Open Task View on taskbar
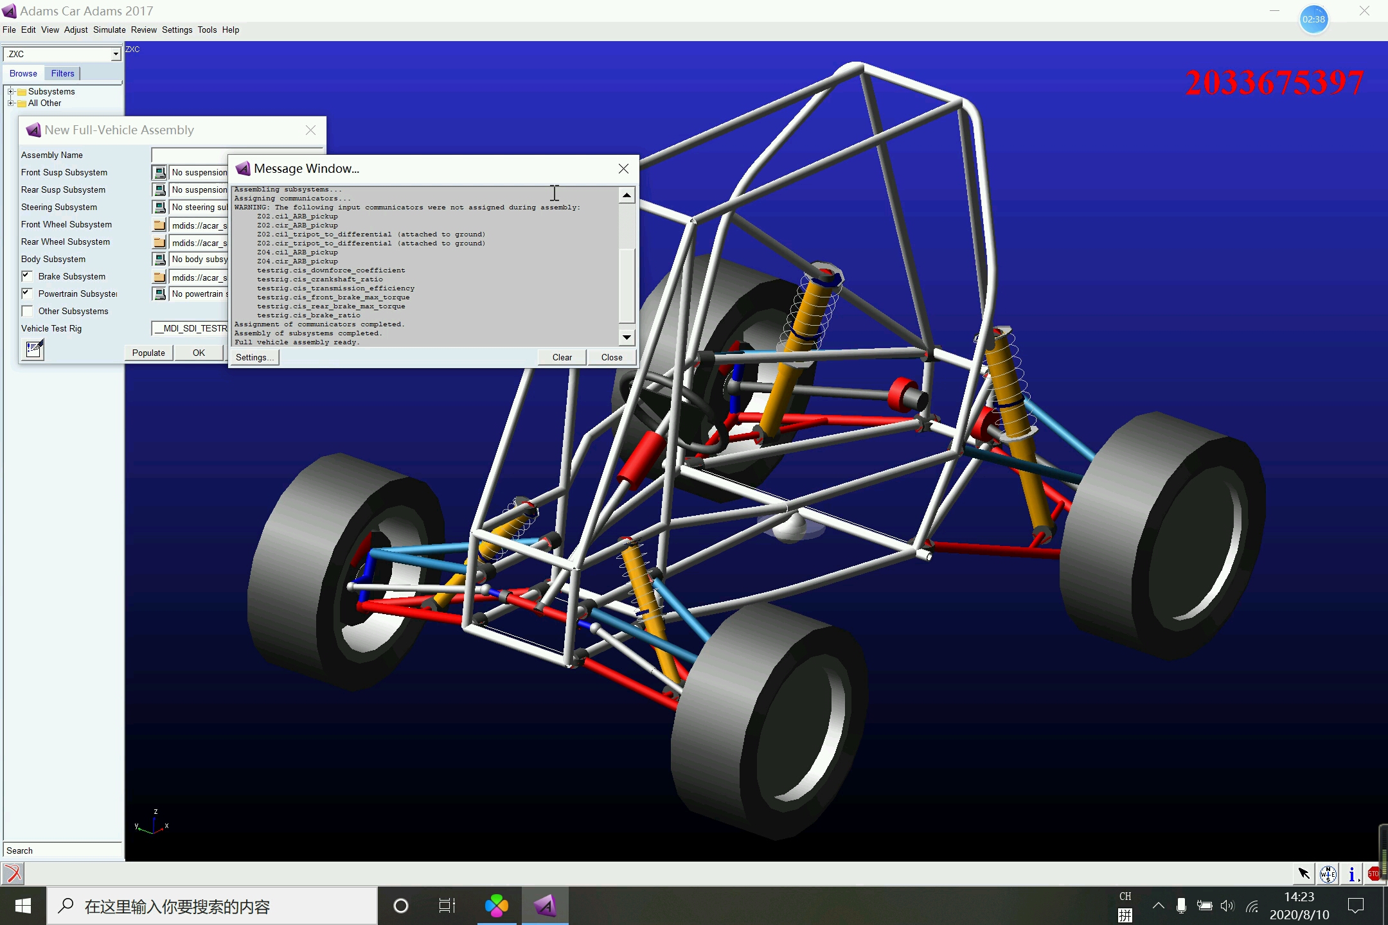The image size is (1388, 925). point(447,906)
